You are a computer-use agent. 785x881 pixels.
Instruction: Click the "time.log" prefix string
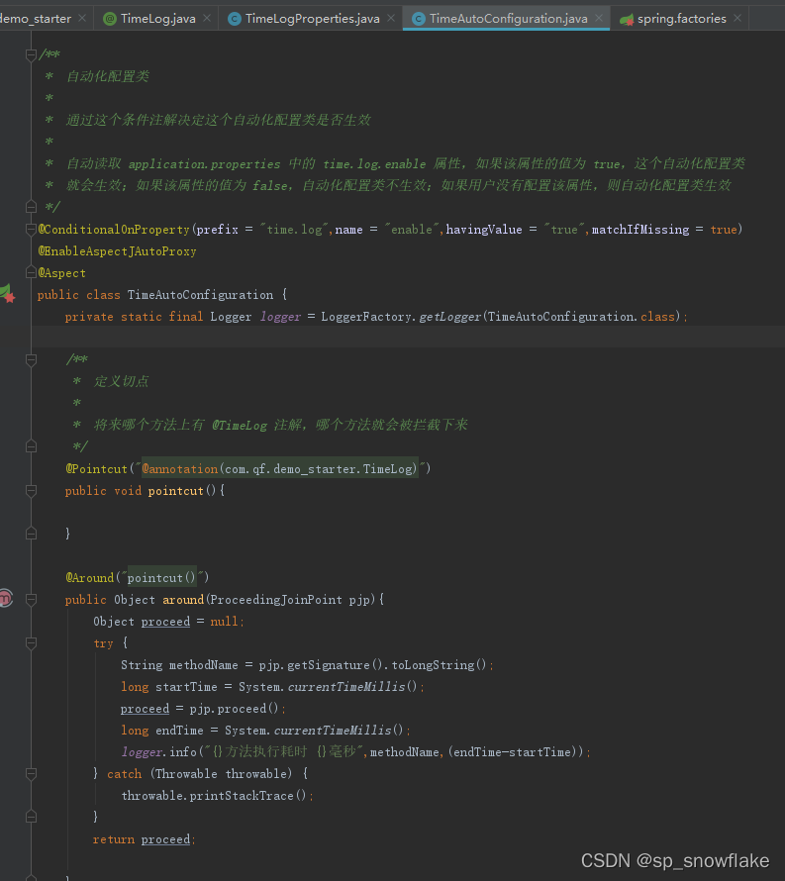click(x=294, y=230)
